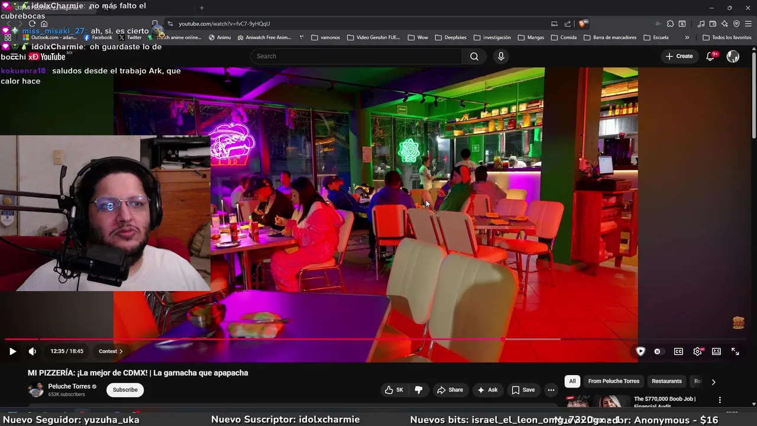Open the Aniwatch Free Anime bookmark
Image resolution: width=757 pixels, height=426 pixels.
coord(264,37)
